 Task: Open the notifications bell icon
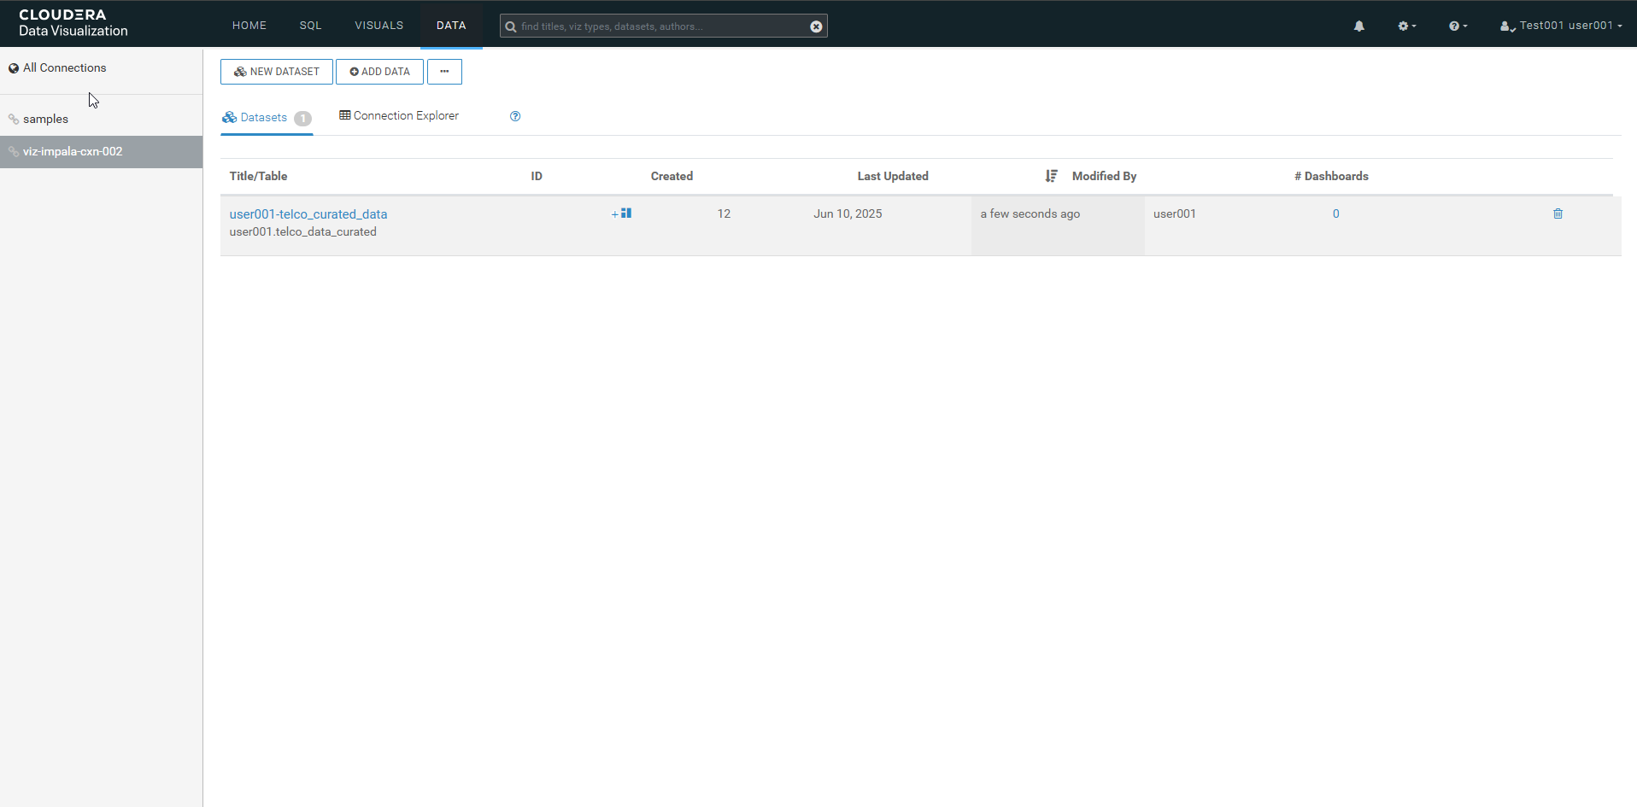[1358, 26]
